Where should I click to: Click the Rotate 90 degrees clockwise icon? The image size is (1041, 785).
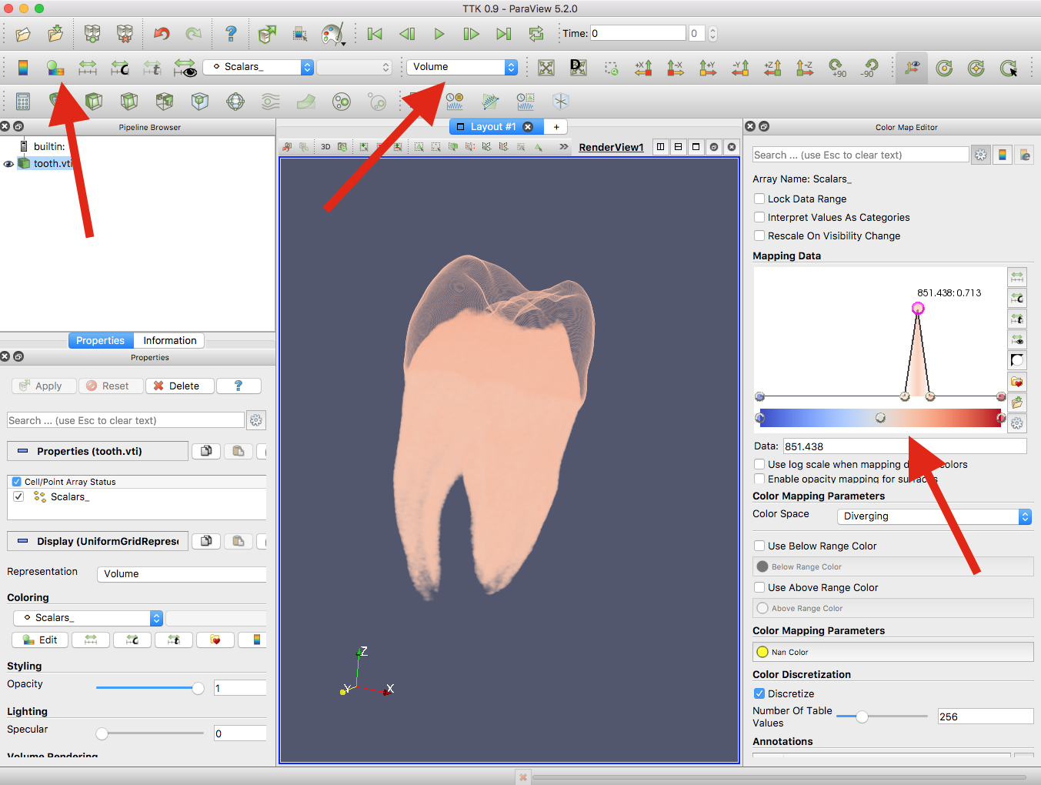click(x=837, y=68)
